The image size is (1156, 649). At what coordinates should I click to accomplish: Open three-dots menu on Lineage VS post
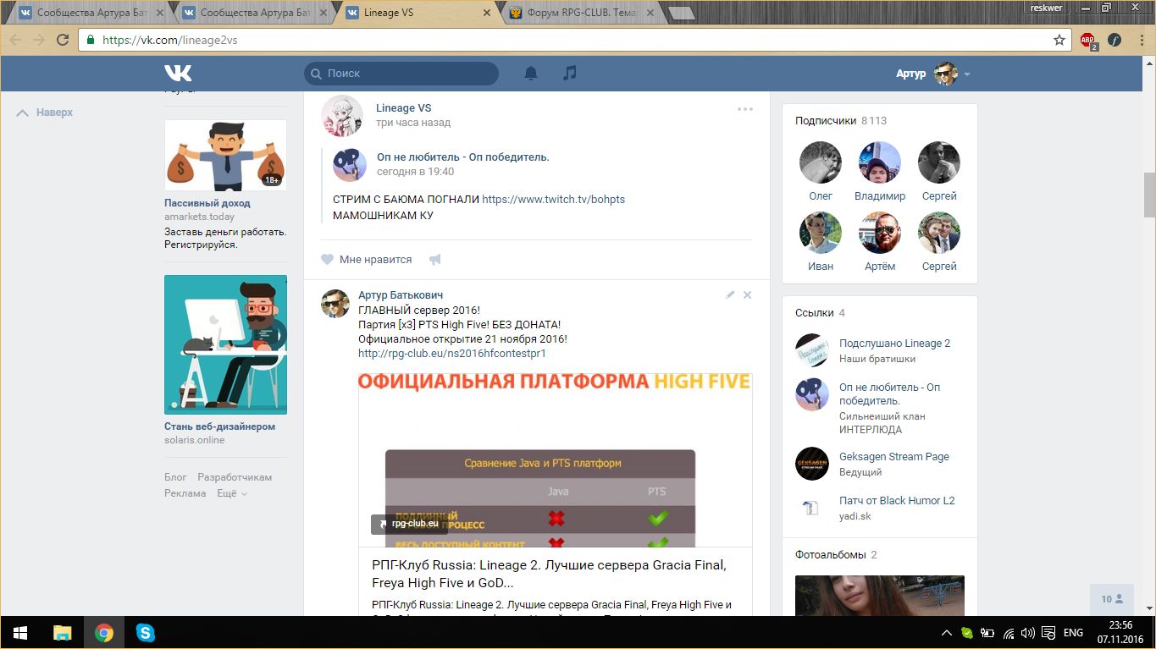[744, 109]
